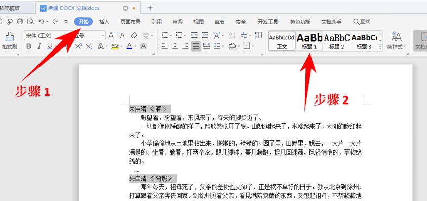Apply the 正文 style
427x201 pixels.
(x=282, y=41)
